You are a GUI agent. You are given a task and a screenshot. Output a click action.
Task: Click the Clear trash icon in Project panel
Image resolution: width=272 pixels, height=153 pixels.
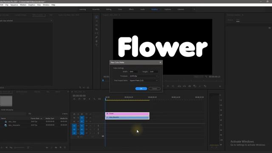tap(65, 147)
